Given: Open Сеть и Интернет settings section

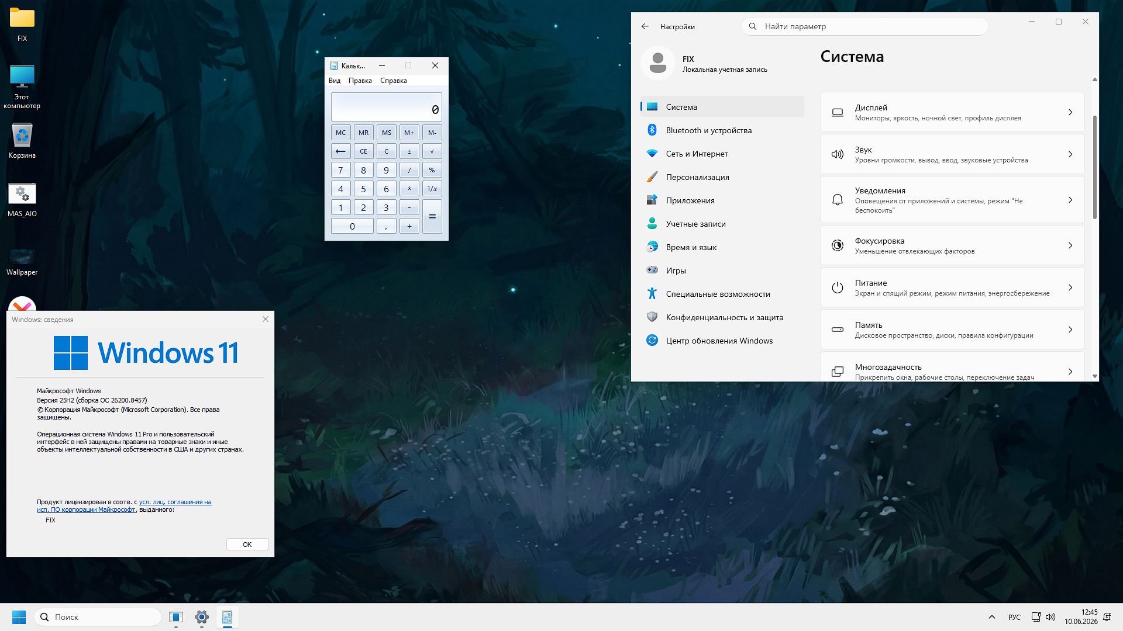Looking at the screenshot, I should tap(722, 154).
